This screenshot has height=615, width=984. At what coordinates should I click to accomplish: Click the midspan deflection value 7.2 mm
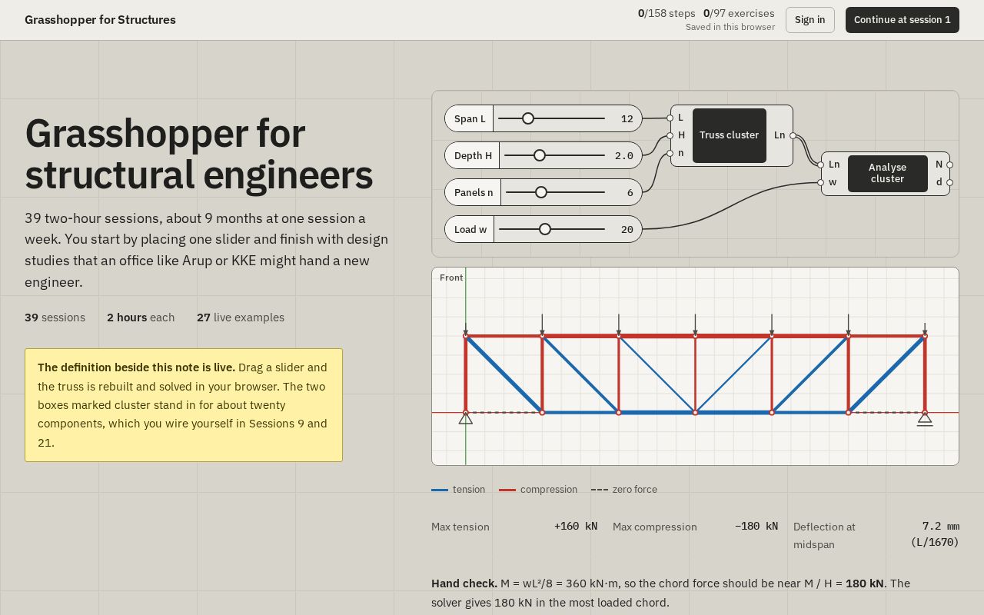click(x=941, y=527)
